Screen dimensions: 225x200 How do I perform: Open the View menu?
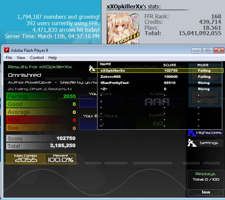click(21, 57)
